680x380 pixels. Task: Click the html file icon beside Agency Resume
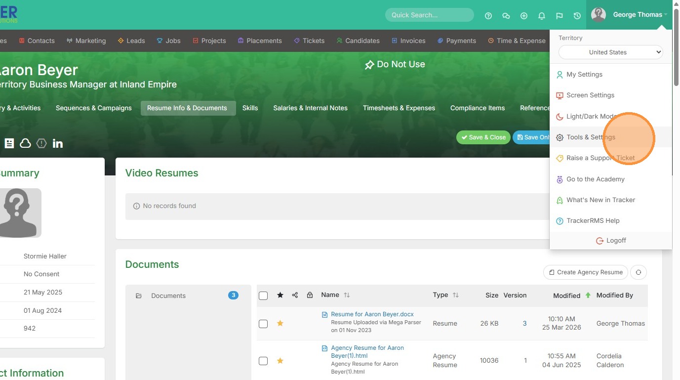(324, 348)
